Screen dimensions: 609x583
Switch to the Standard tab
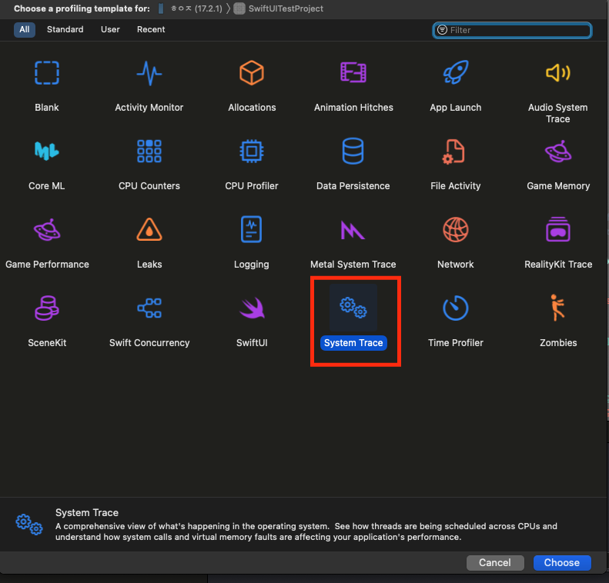(x=65, y=29)
